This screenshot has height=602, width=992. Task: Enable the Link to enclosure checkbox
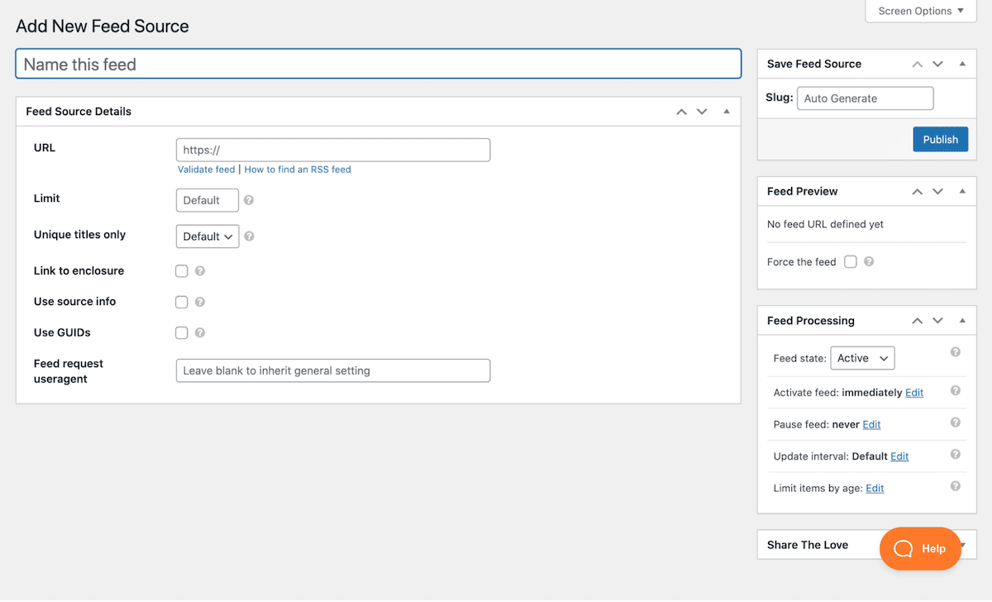182,271
